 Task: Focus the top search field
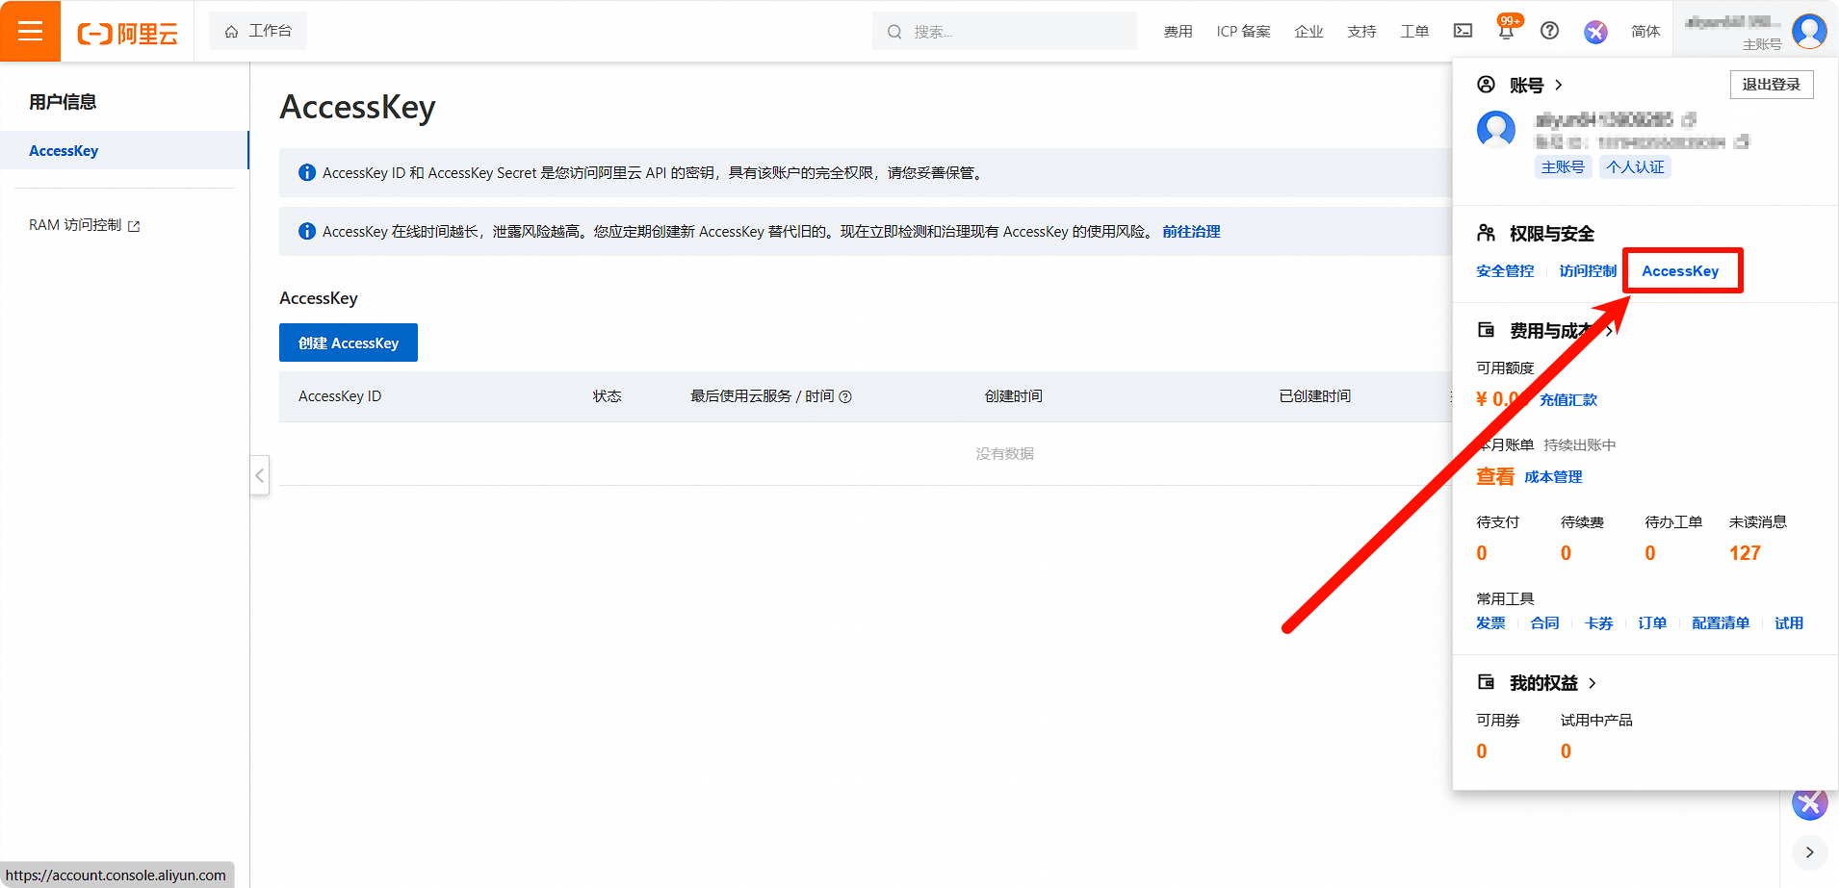pos(1004,31)
